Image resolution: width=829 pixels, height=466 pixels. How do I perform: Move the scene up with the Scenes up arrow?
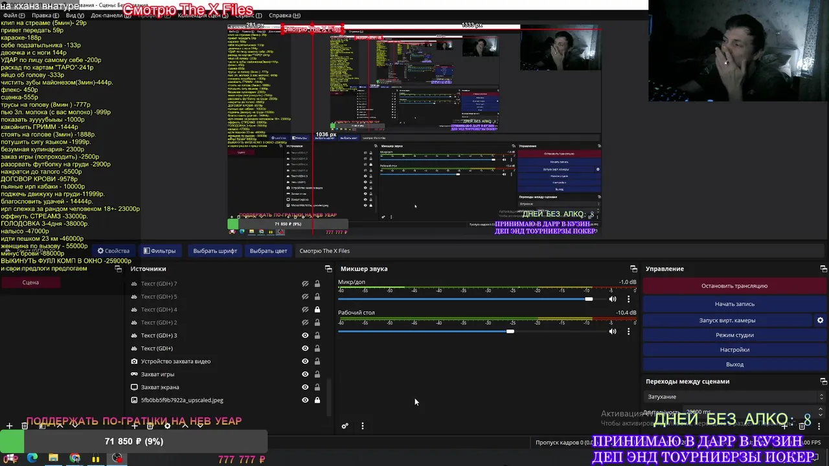[60, 426]
